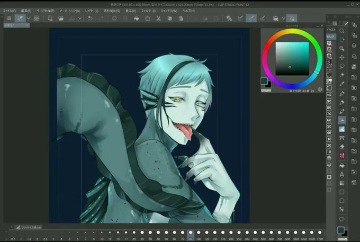Select the Fill bucket tool in tool palette

[341, 165]
